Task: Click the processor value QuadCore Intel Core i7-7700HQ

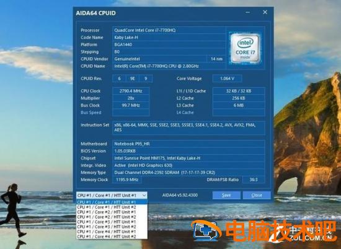Action: (169, 30)
